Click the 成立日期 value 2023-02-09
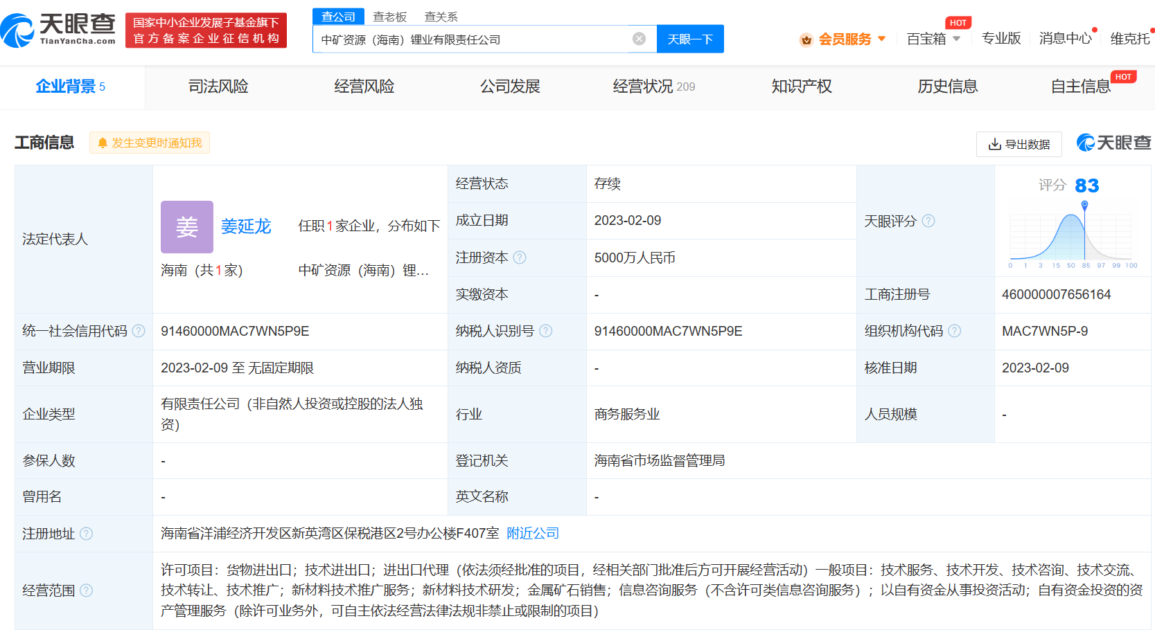 pyautogui.click(x=628, y=220)
